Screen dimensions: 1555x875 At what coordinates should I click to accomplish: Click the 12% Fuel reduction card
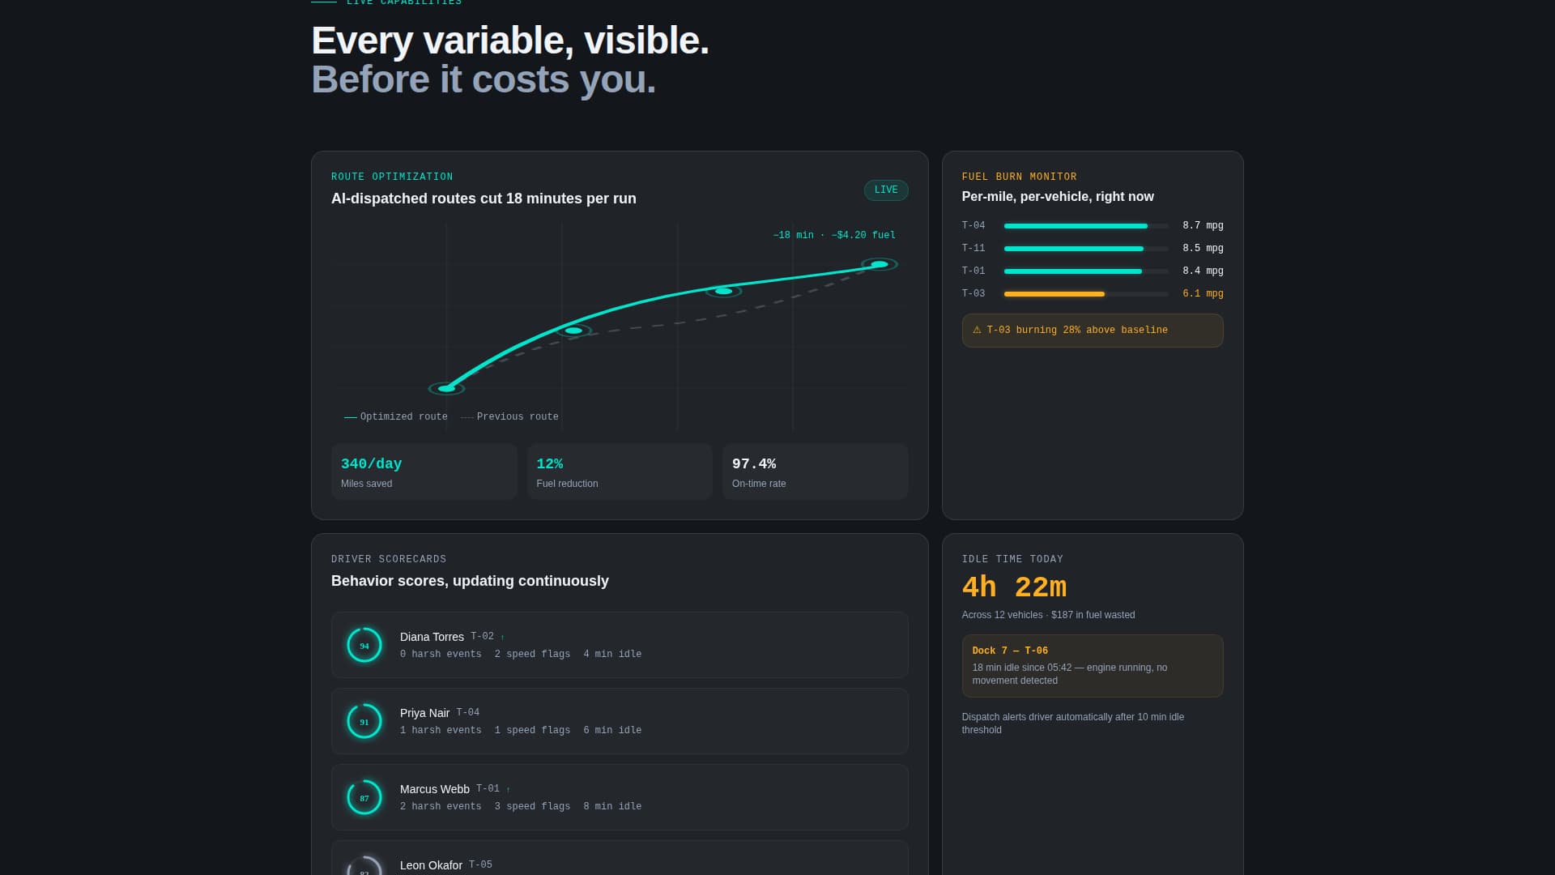620,472
